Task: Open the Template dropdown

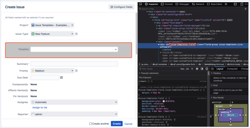Action: point(74,49)
